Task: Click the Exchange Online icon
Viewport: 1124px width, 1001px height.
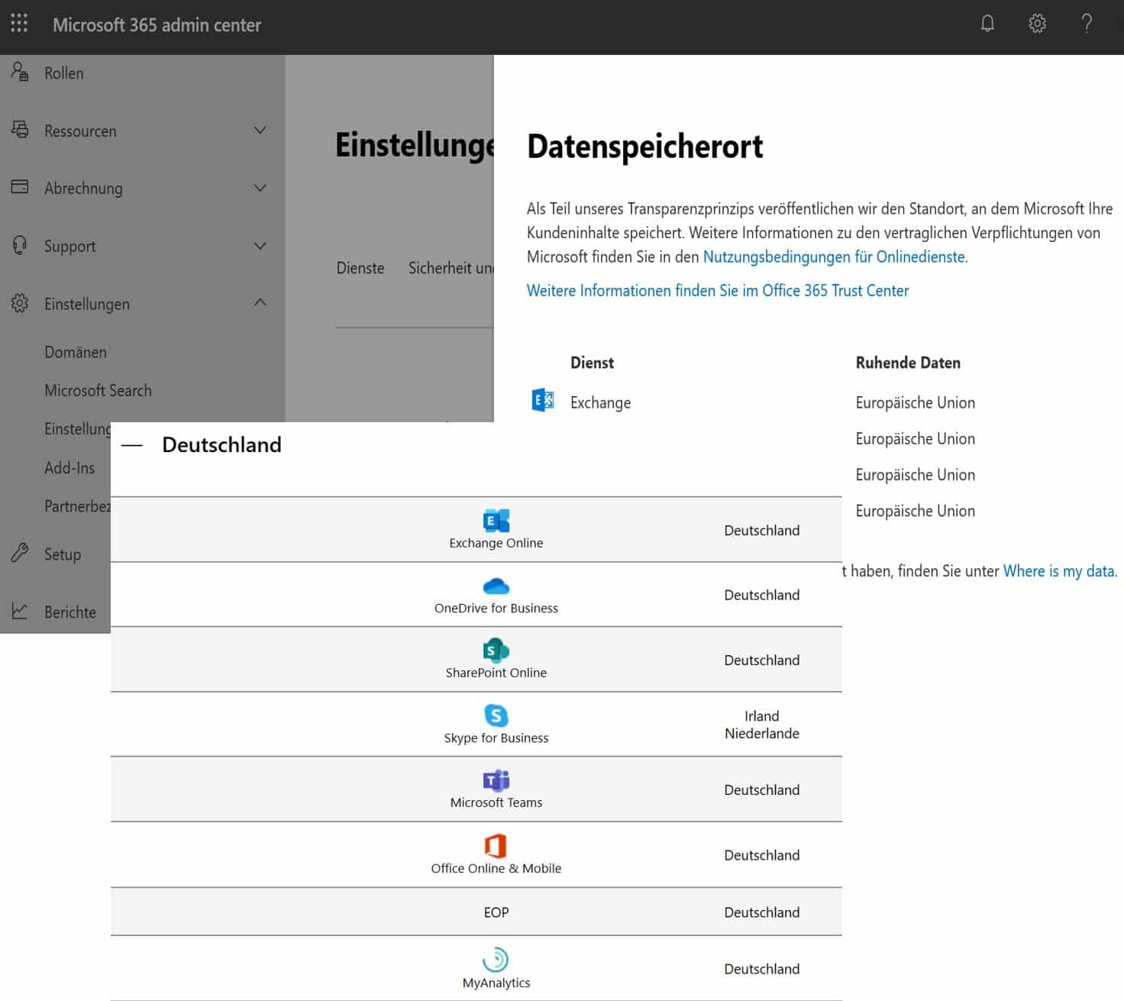Action: (x=496, y=521)
